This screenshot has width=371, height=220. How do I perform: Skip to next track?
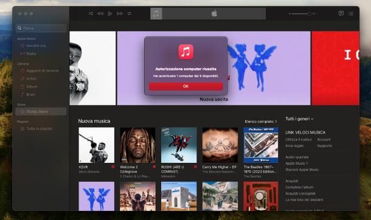pyautogui.click(x=120, y=13)
